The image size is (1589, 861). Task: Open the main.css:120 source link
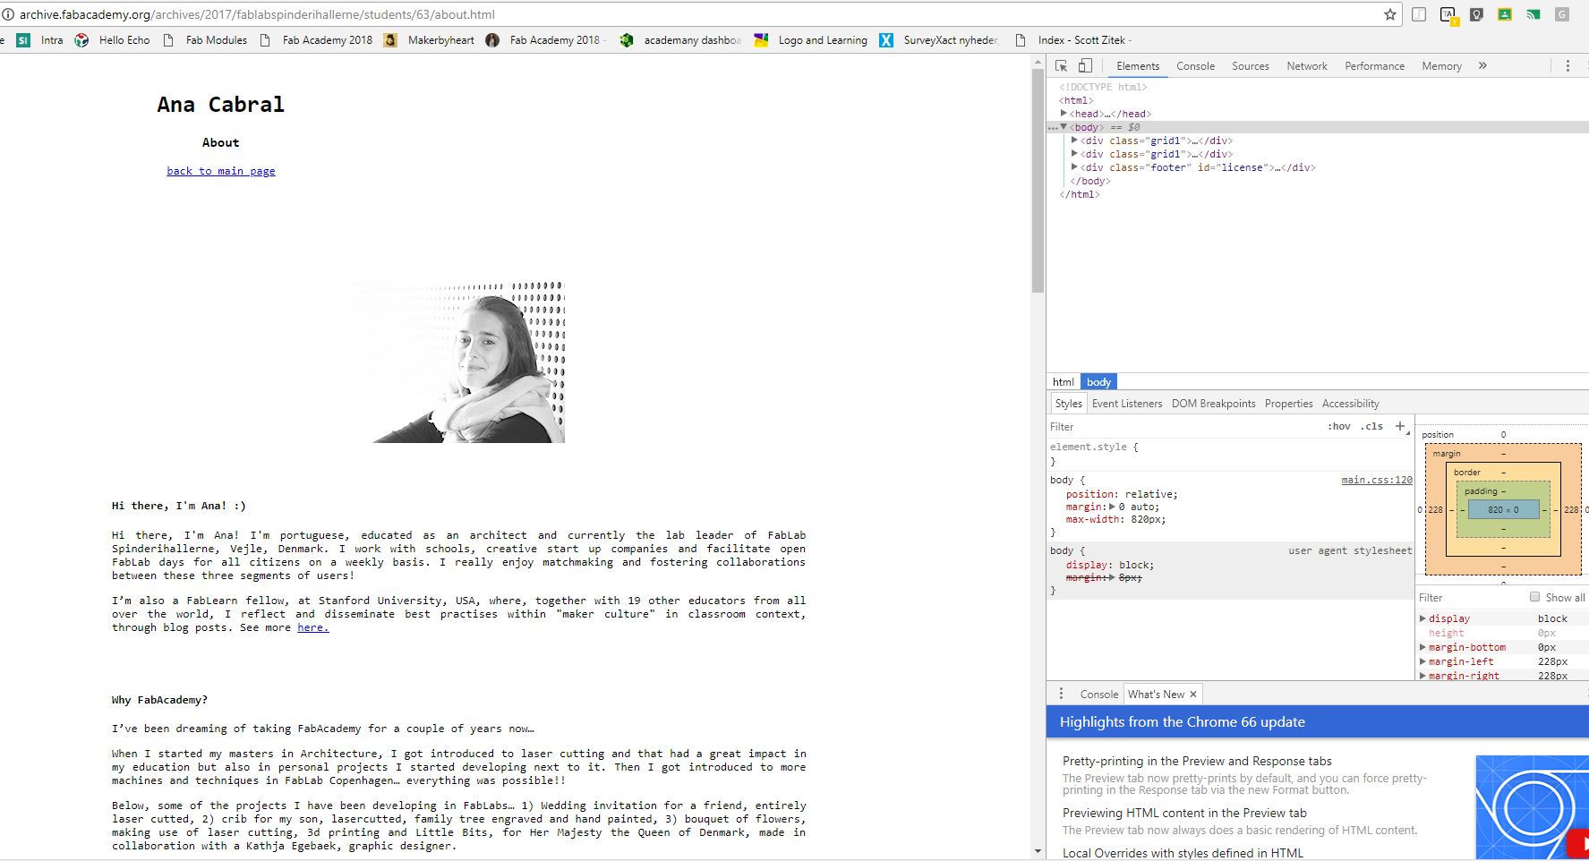[x=1377, y=480]
